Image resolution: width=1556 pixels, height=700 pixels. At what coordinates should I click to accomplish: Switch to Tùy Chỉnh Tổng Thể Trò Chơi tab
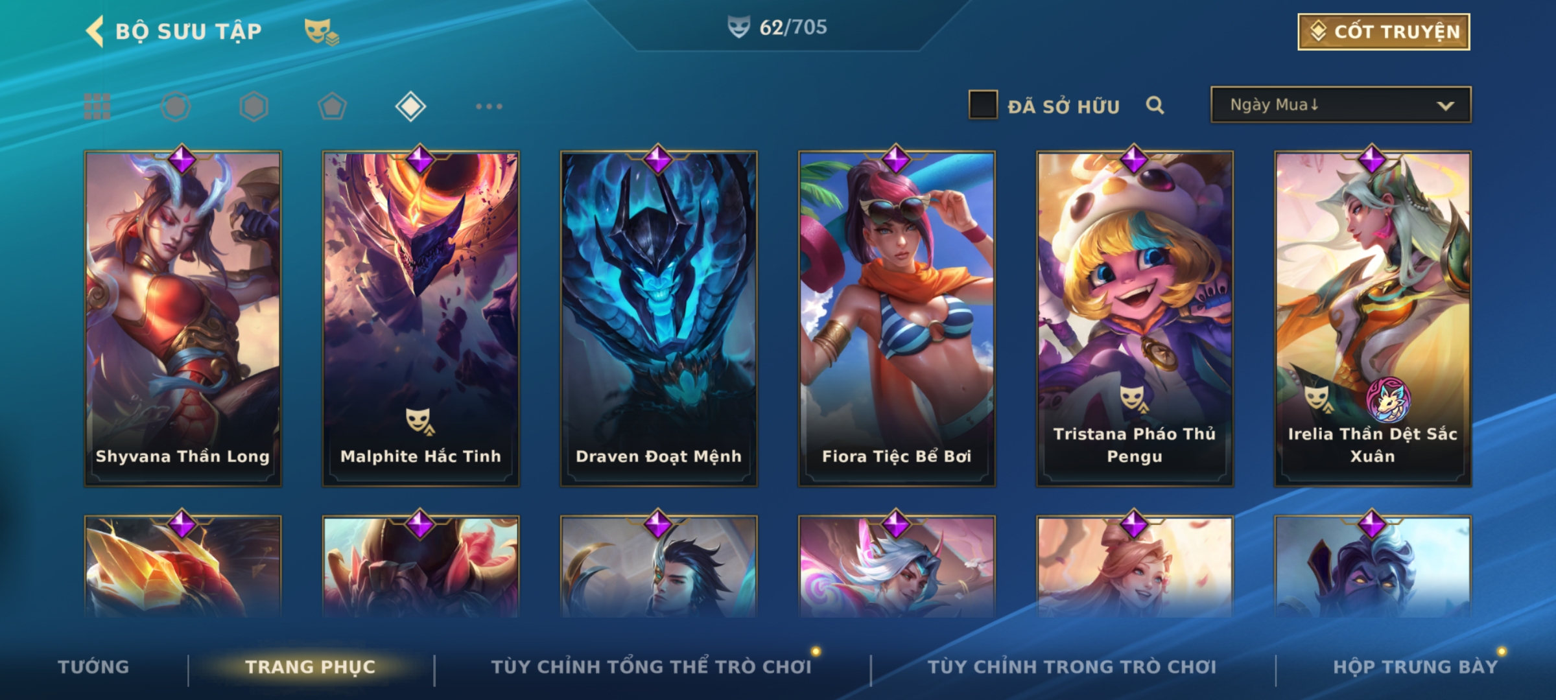pyautogui.click(x=651, y=666)
